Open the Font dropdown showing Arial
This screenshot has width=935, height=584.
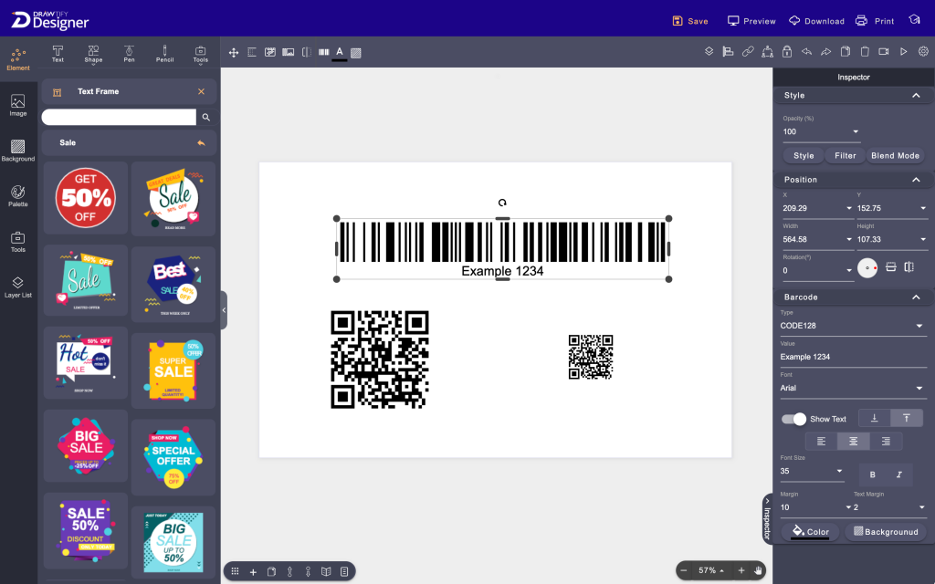point(852,388)
